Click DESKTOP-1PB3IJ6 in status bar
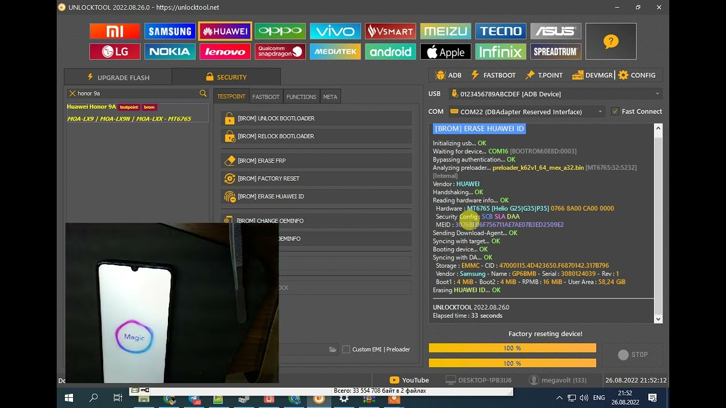 tap(479, 380)
